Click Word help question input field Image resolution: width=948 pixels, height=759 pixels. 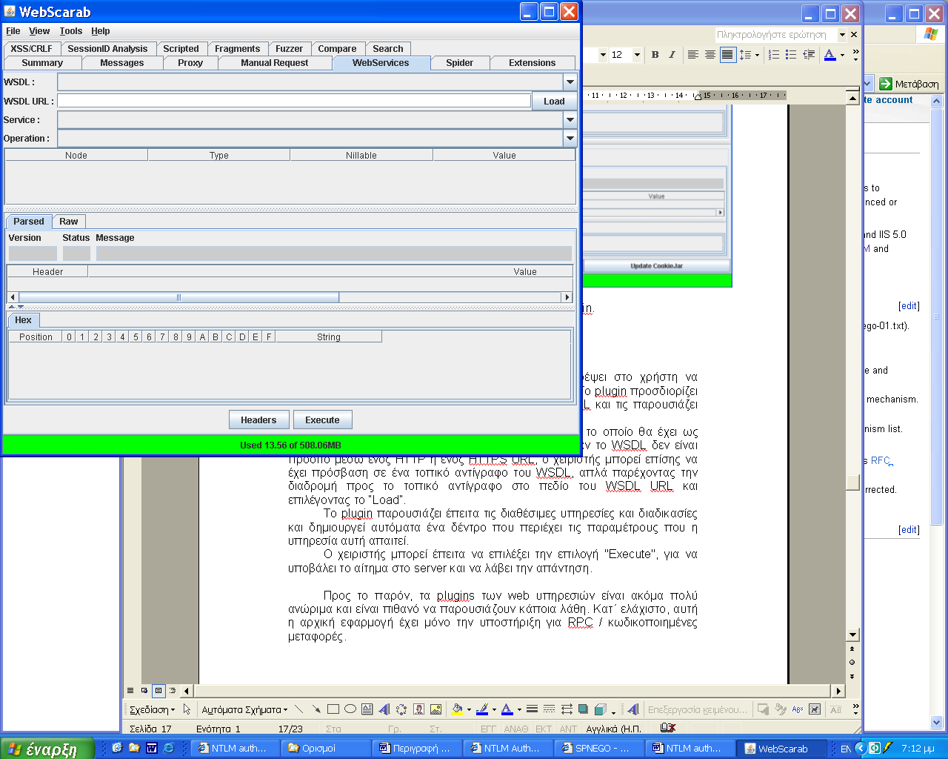click(x=775, y=35)
